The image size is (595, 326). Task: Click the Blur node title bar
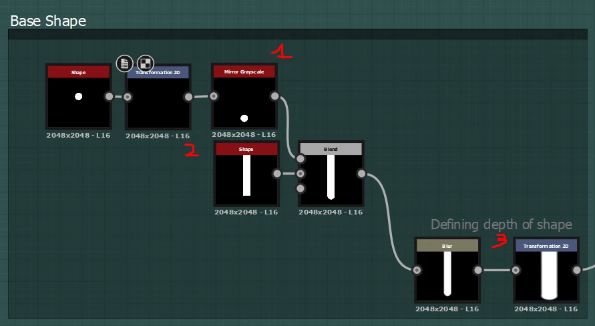[x=447, y=246]
